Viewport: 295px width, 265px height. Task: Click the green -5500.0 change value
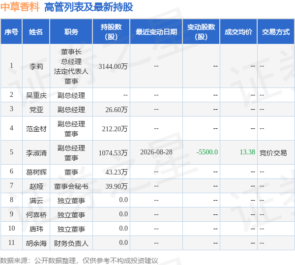click(x=207, y=152)
